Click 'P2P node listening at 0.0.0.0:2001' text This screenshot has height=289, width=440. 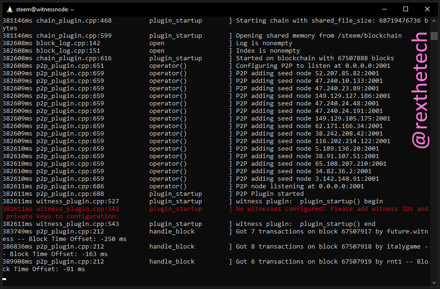[300, 186]
